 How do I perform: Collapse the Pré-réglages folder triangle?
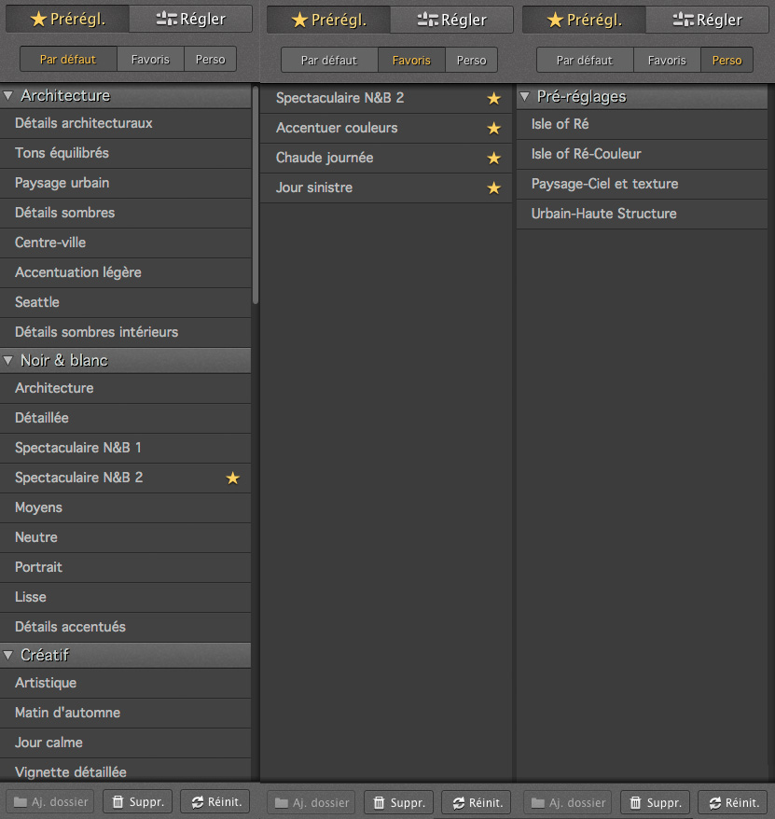[525, 96]
